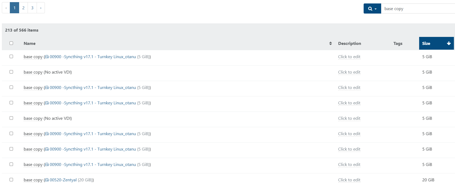This screenshot has width=455, height=184.
Task: Open the first Syncthing v17.1 VM link
Action: 93,57
